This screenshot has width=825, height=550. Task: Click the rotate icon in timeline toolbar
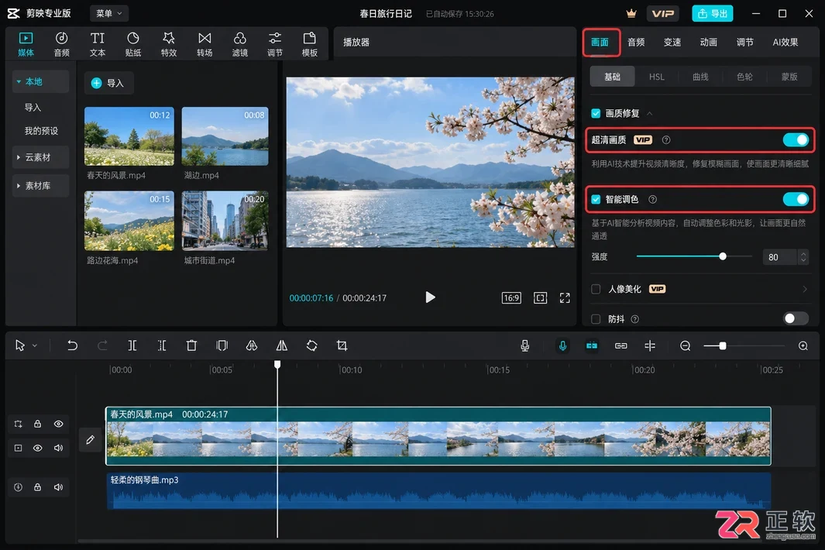(311, 345)
